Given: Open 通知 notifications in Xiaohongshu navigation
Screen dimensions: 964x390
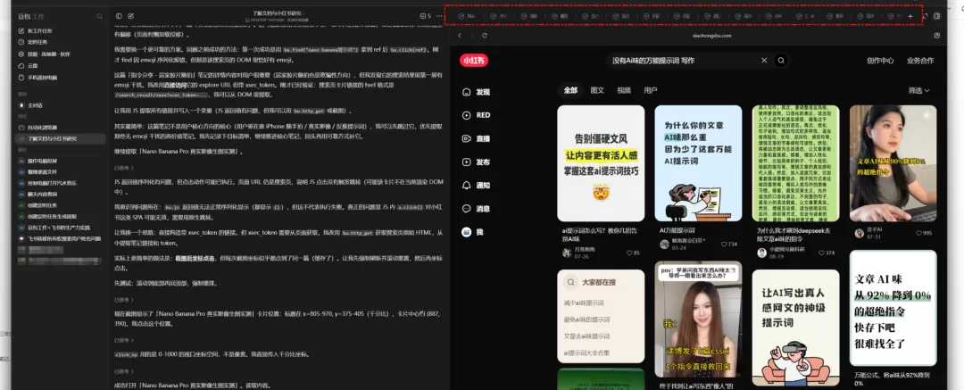Looking at the screenshot, I should [477, 185].
